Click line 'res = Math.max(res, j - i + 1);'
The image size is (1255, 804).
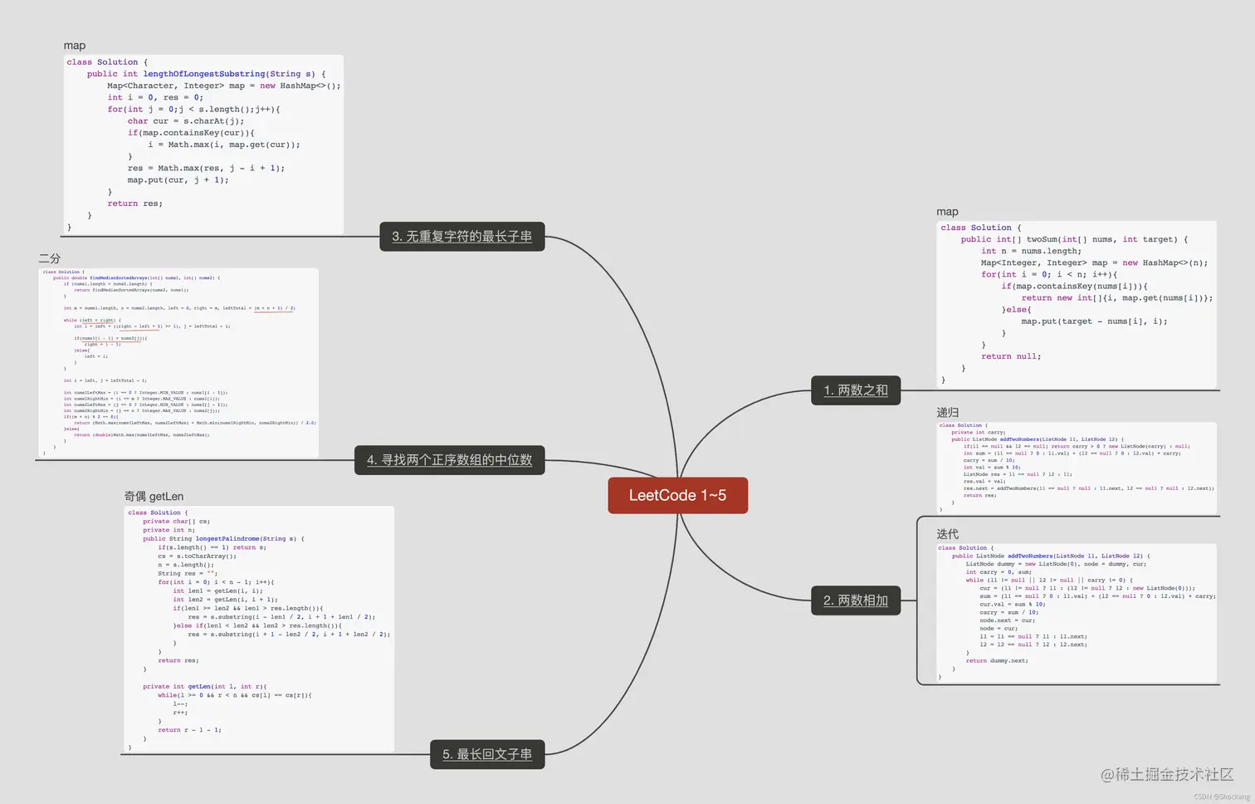coord(206,168)
